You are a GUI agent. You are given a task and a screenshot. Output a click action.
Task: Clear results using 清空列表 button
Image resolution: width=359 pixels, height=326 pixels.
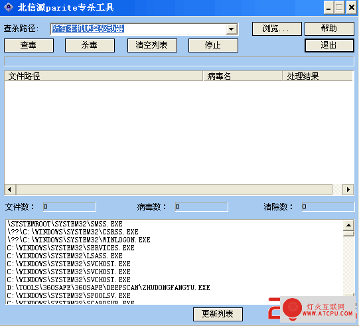[x=152, y=45]
